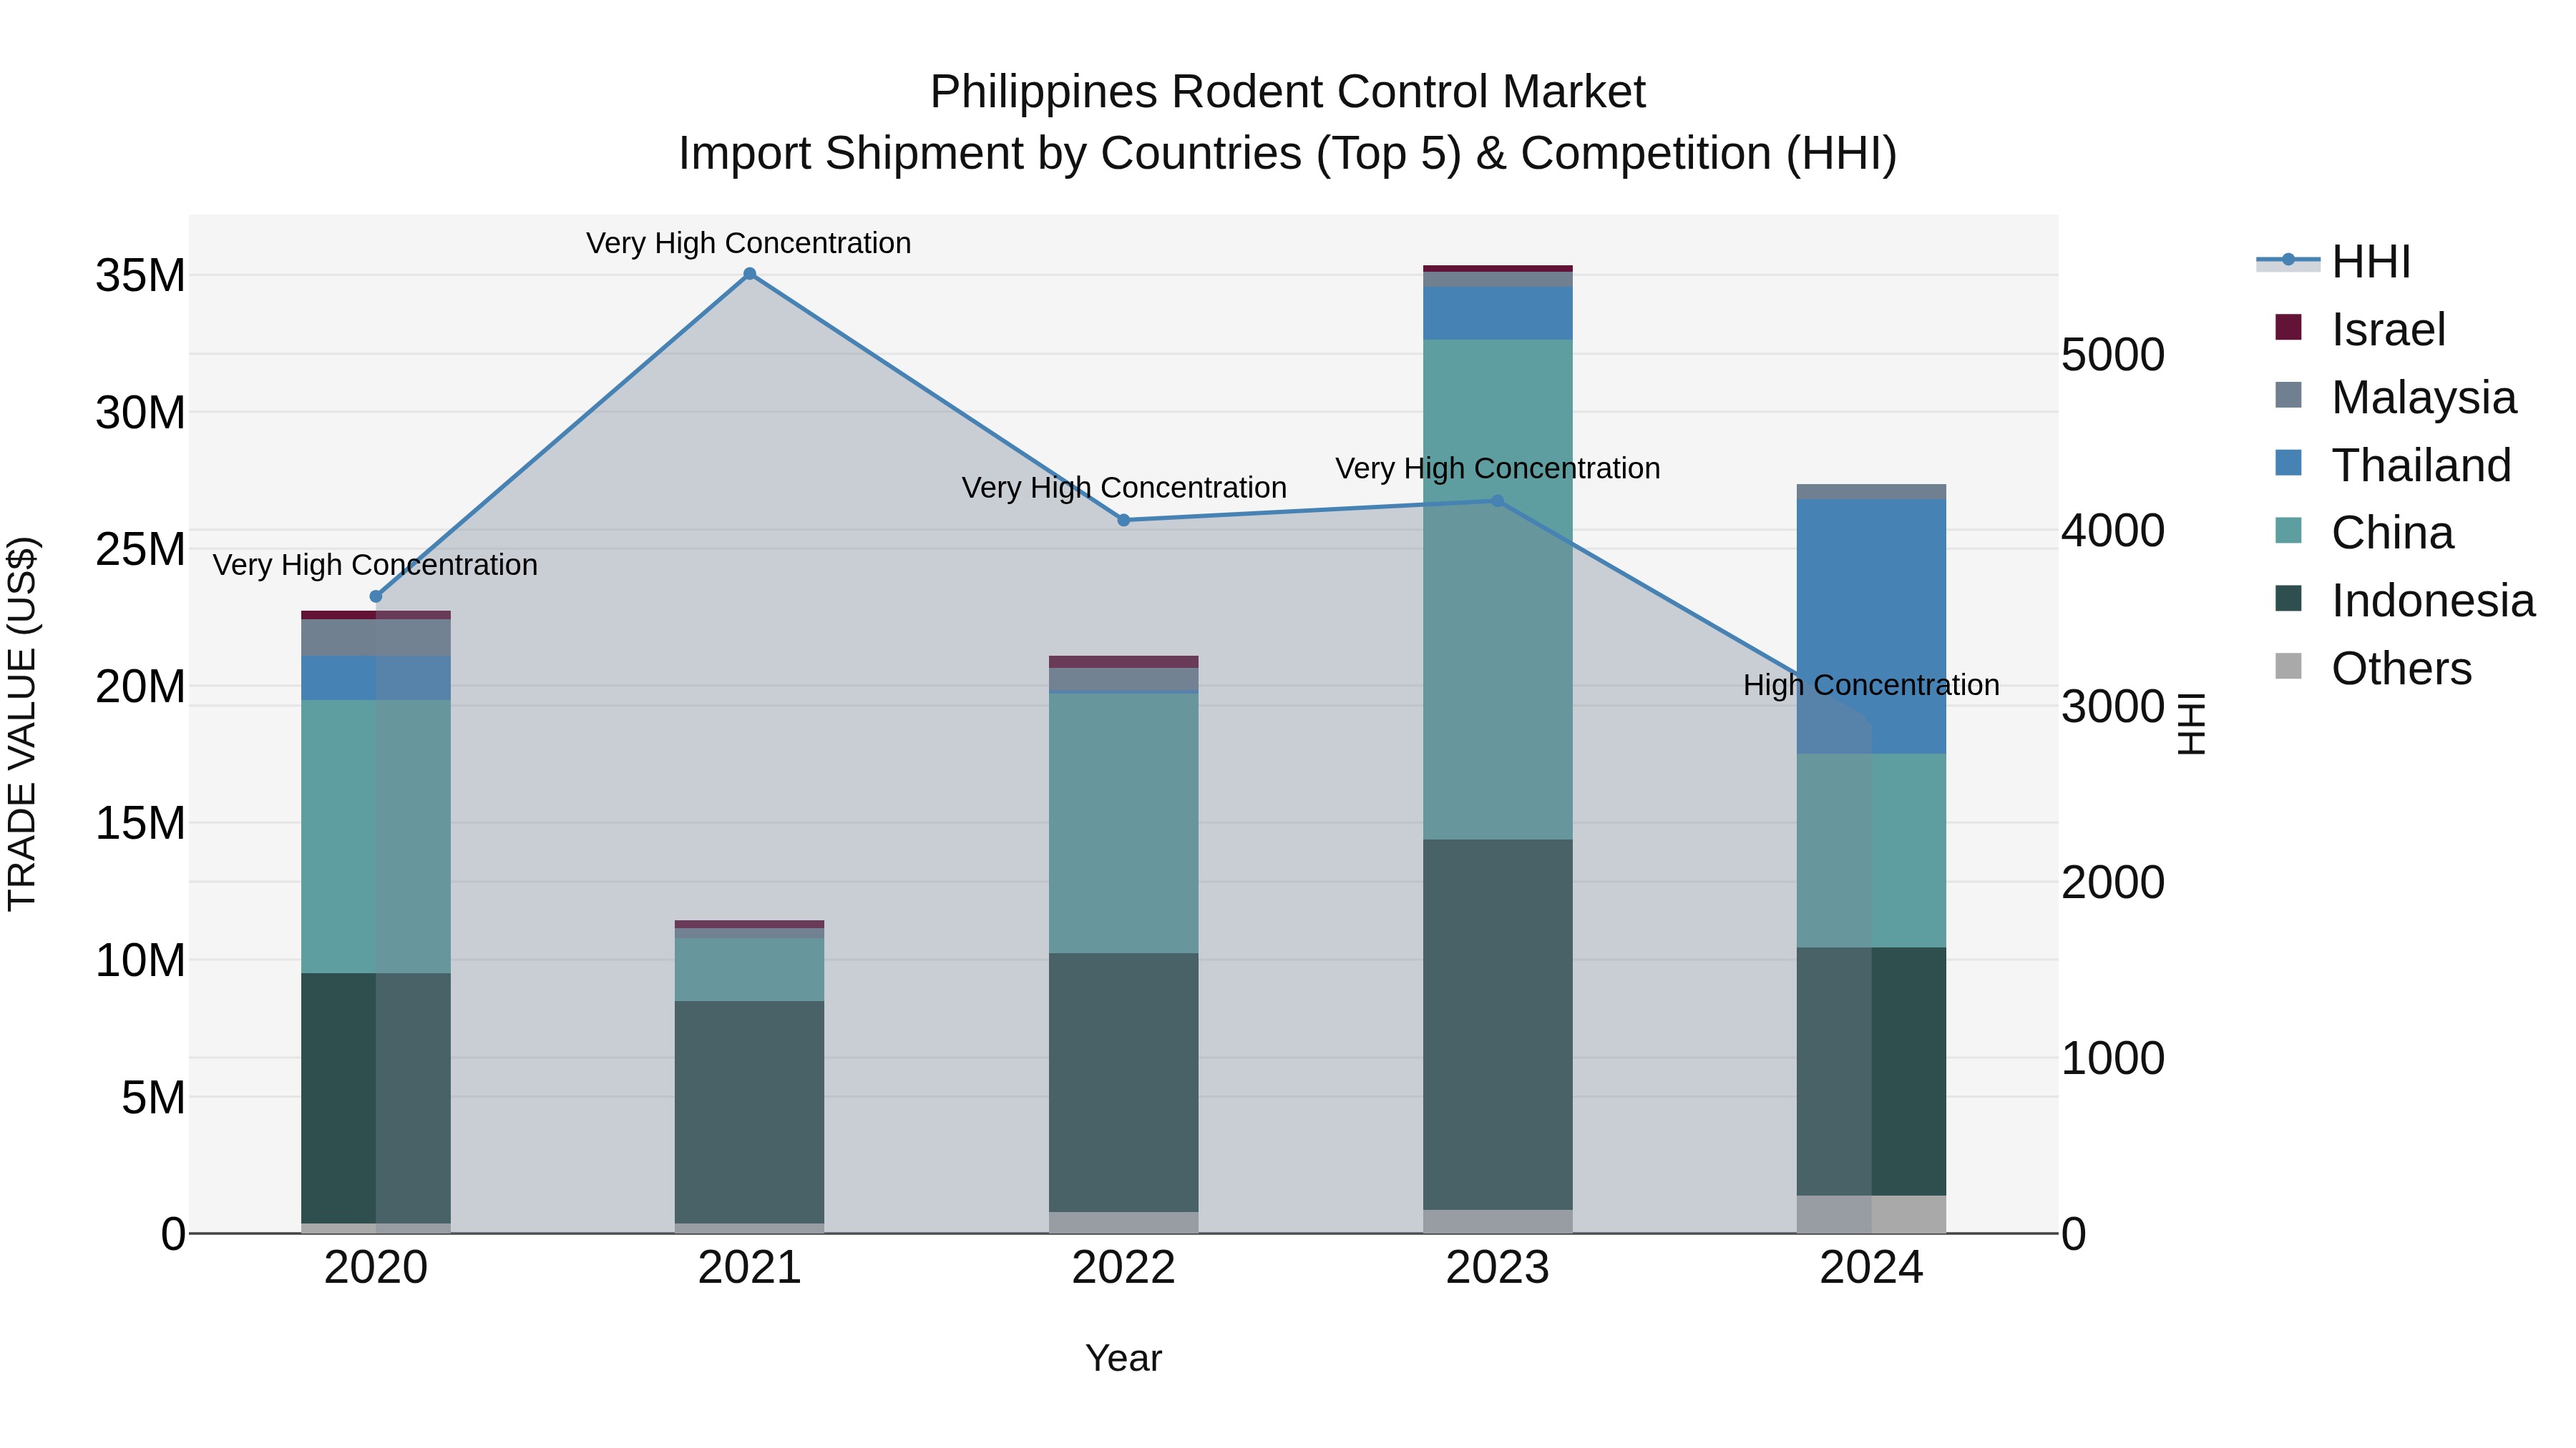Click the Thailand segment of the 2024 bar
The image size is (2576, 1448).
tap(1872, 626)
